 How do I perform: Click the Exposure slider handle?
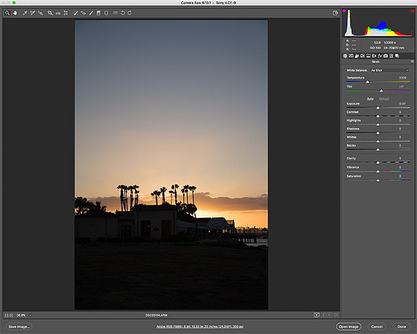(x=378, y=108)
